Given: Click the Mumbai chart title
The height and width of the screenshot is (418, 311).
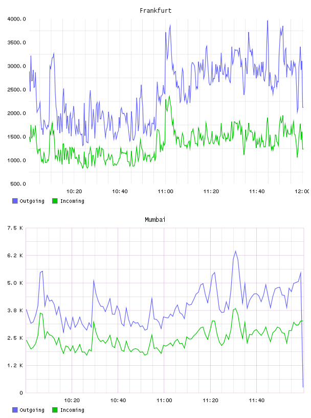Looking at the screenshot, I should coord(155,220).
